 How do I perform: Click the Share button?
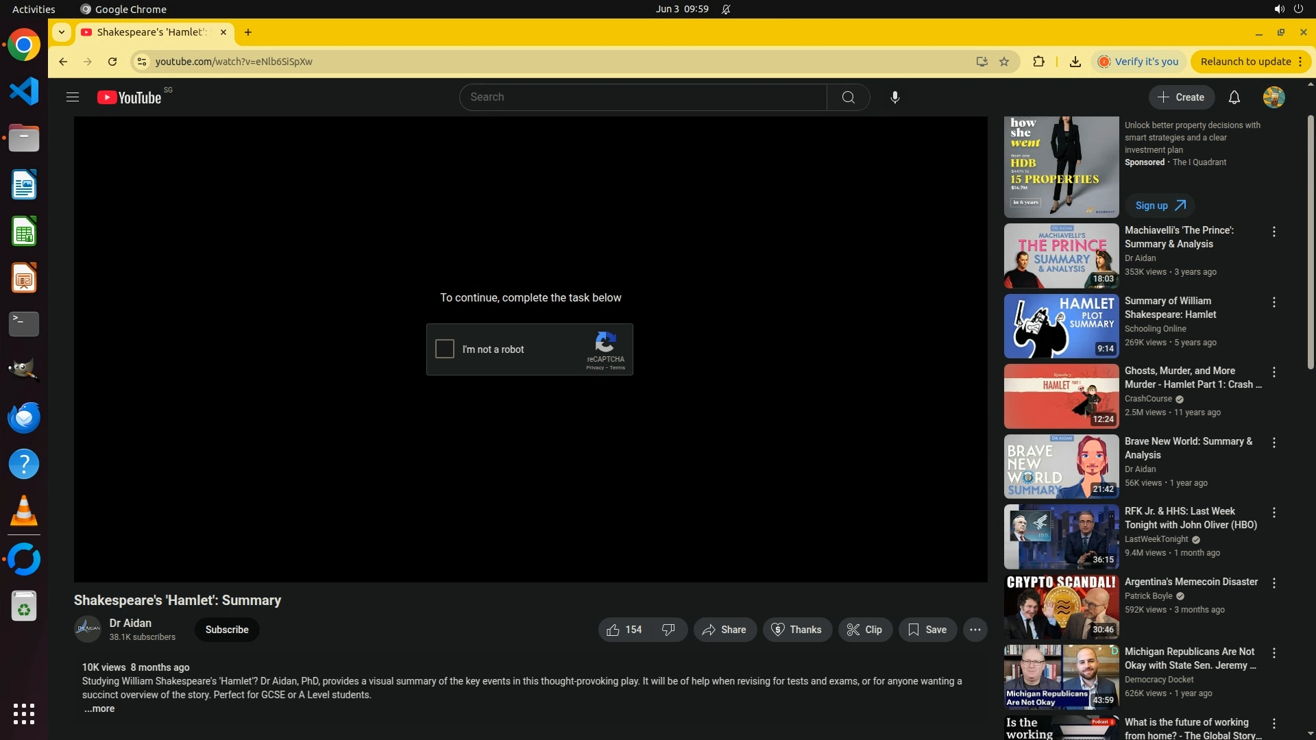click(x=724, y=630)
